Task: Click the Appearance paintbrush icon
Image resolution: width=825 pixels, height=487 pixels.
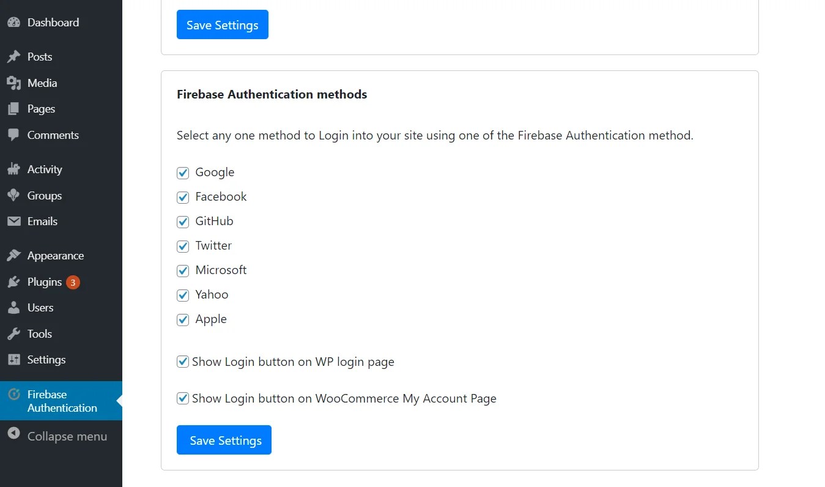Action: tap(13, 256)
